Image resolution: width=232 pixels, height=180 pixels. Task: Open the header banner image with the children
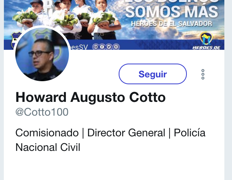pyautogui.click(x=114, y=25)
